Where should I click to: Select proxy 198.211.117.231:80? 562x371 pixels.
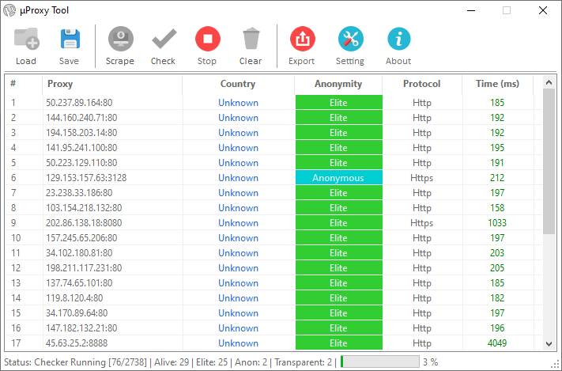(x=84, y=268)
